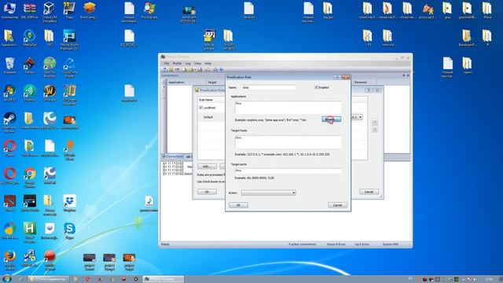Select the BootCamp desktop icon
503x283 pixels.
click(89, 10)
